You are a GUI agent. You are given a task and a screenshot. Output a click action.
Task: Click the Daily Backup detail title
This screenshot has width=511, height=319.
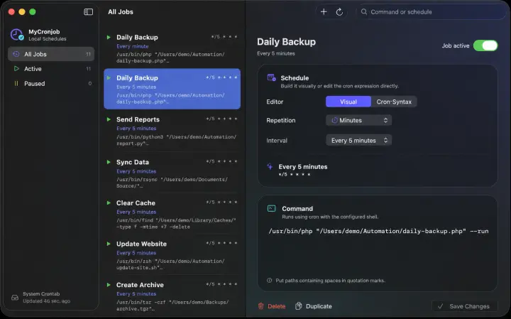tap(286, 42)
